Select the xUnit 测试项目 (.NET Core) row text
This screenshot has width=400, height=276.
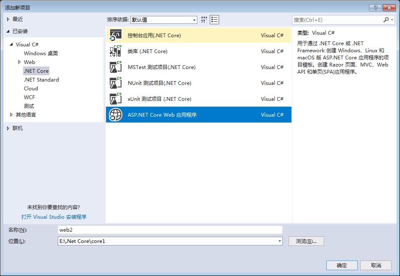[160, 99]
